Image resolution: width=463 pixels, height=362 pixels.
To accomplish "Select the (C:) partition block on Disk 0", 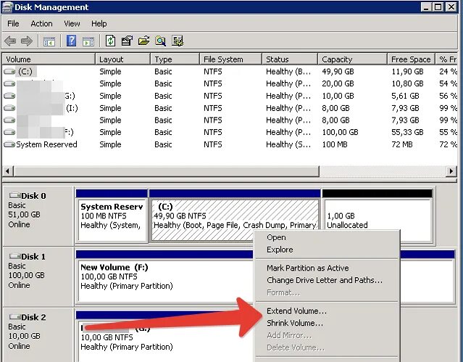I will click(235, 216).
